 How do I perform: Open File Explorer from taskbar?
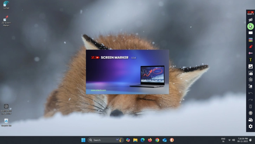pos(135,140)
